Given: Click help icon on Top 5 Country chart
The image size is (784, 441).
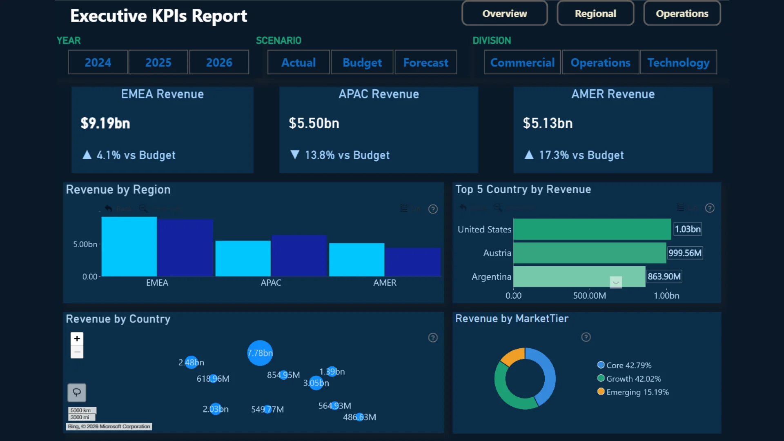Looking at the screenshot, I should [x=710, y=208].
